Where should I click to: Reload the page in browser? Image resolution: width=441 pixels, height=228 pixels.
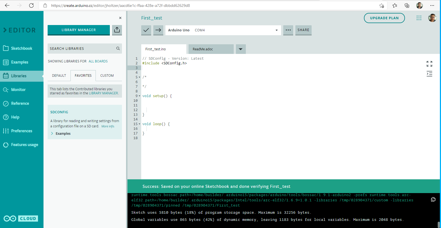31,6
